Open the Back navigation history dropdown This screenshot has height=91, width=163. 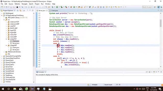[121, 7]
